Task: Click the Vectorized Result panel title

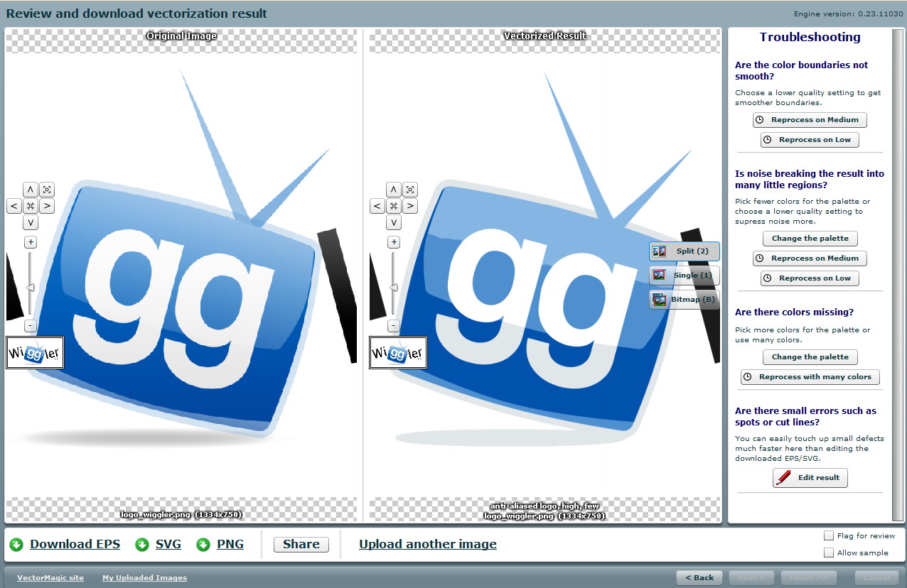Action: click(x=545, y=36)
